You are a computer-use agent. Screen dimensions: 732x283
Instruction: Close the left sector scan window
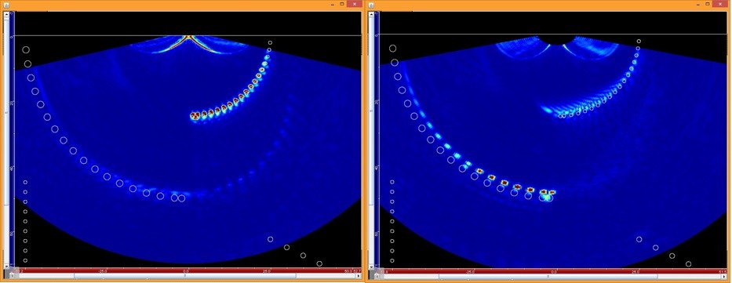point(355,4)
